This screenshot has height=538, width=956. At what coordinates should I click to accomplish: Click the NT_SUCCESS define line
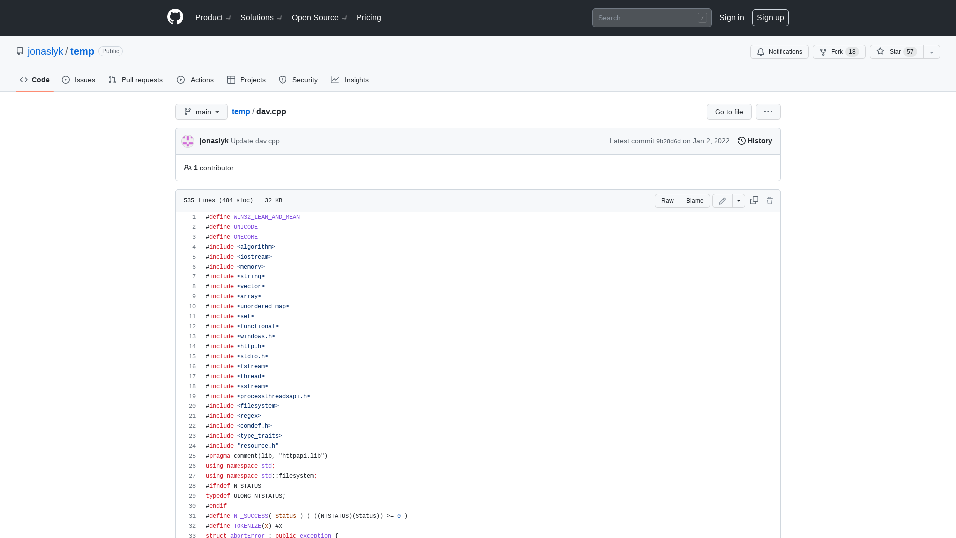(307, 516)
